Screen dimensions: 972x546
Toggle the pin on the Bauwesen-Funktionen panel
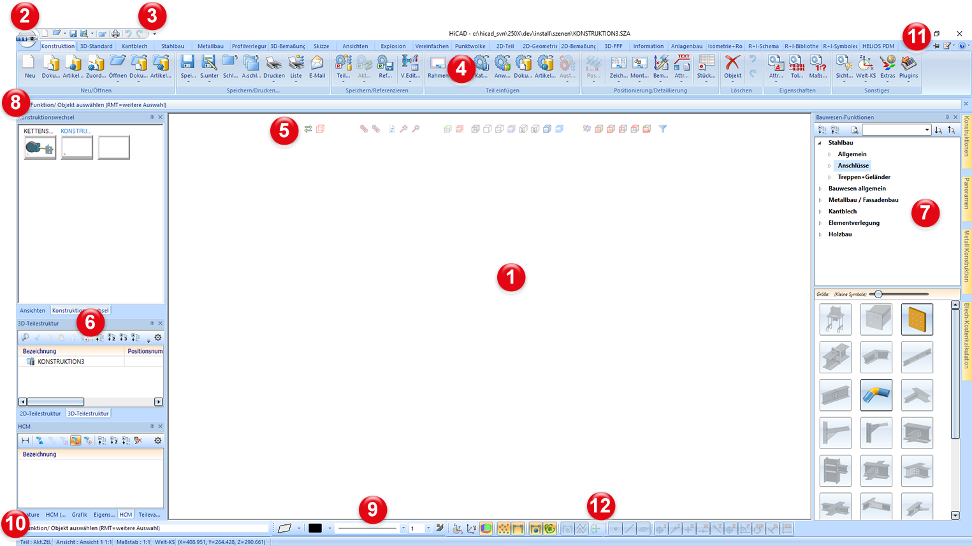click(947, 117)
